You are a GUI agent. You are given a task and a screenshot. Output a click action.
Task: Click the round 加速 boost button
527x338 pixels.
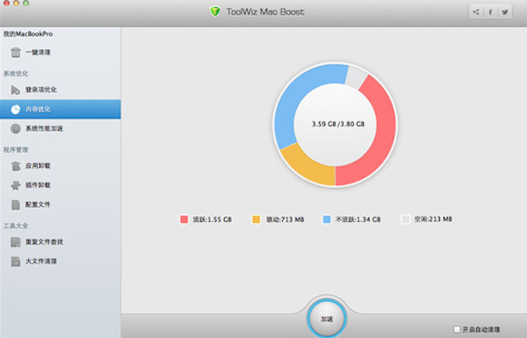(x=327, y=319)
